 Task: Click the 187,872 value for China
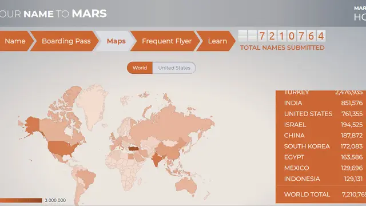pyautogui.click(x=352, y=136)
